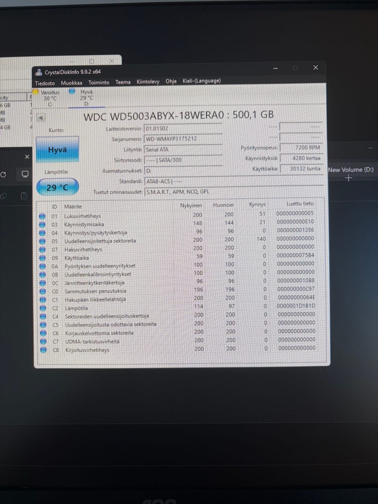This screenshot has height=504, width=378.
Task: Click the status dot for Sammutuksen peruutuksia
Action: pyautogui.click(x=43, y=291)
